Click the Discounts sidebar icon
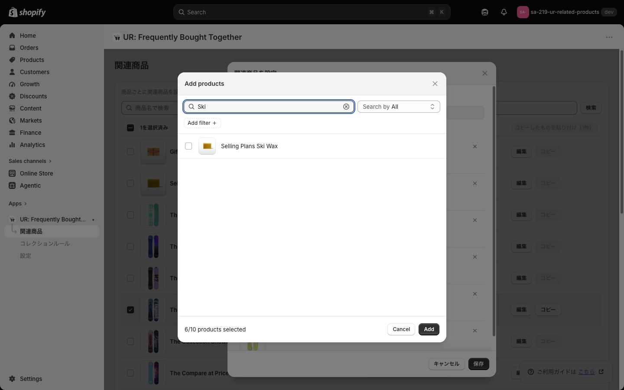The image size is (624, 390). 12,96
